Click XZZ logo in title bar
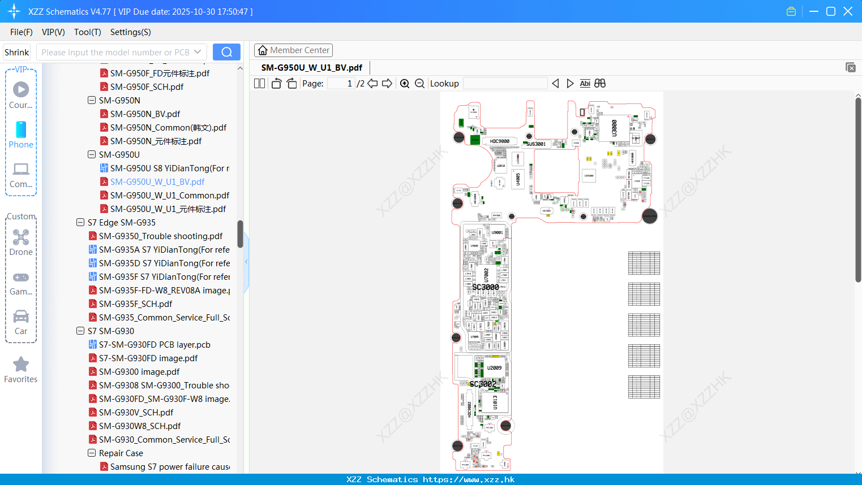 [x=14, y=11]
